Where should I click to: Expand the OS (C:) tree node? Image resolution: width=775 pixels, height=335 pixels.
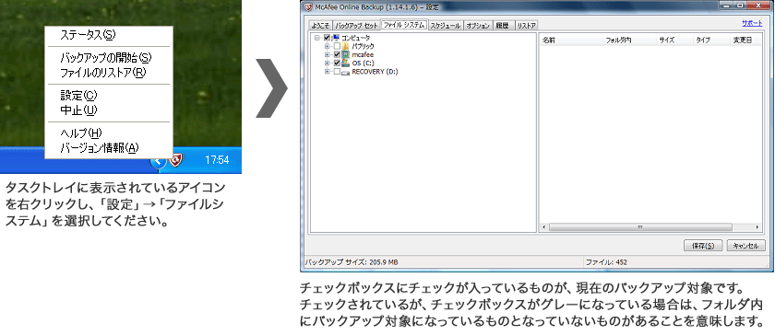pos(327,64)
